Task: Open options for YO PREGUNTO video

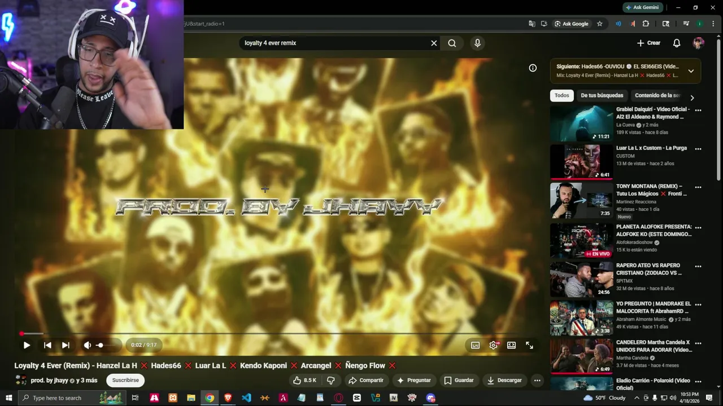Action: [698, 304]
